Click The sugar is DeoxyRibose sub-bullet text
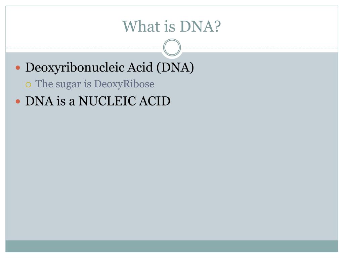 [95, 84]
